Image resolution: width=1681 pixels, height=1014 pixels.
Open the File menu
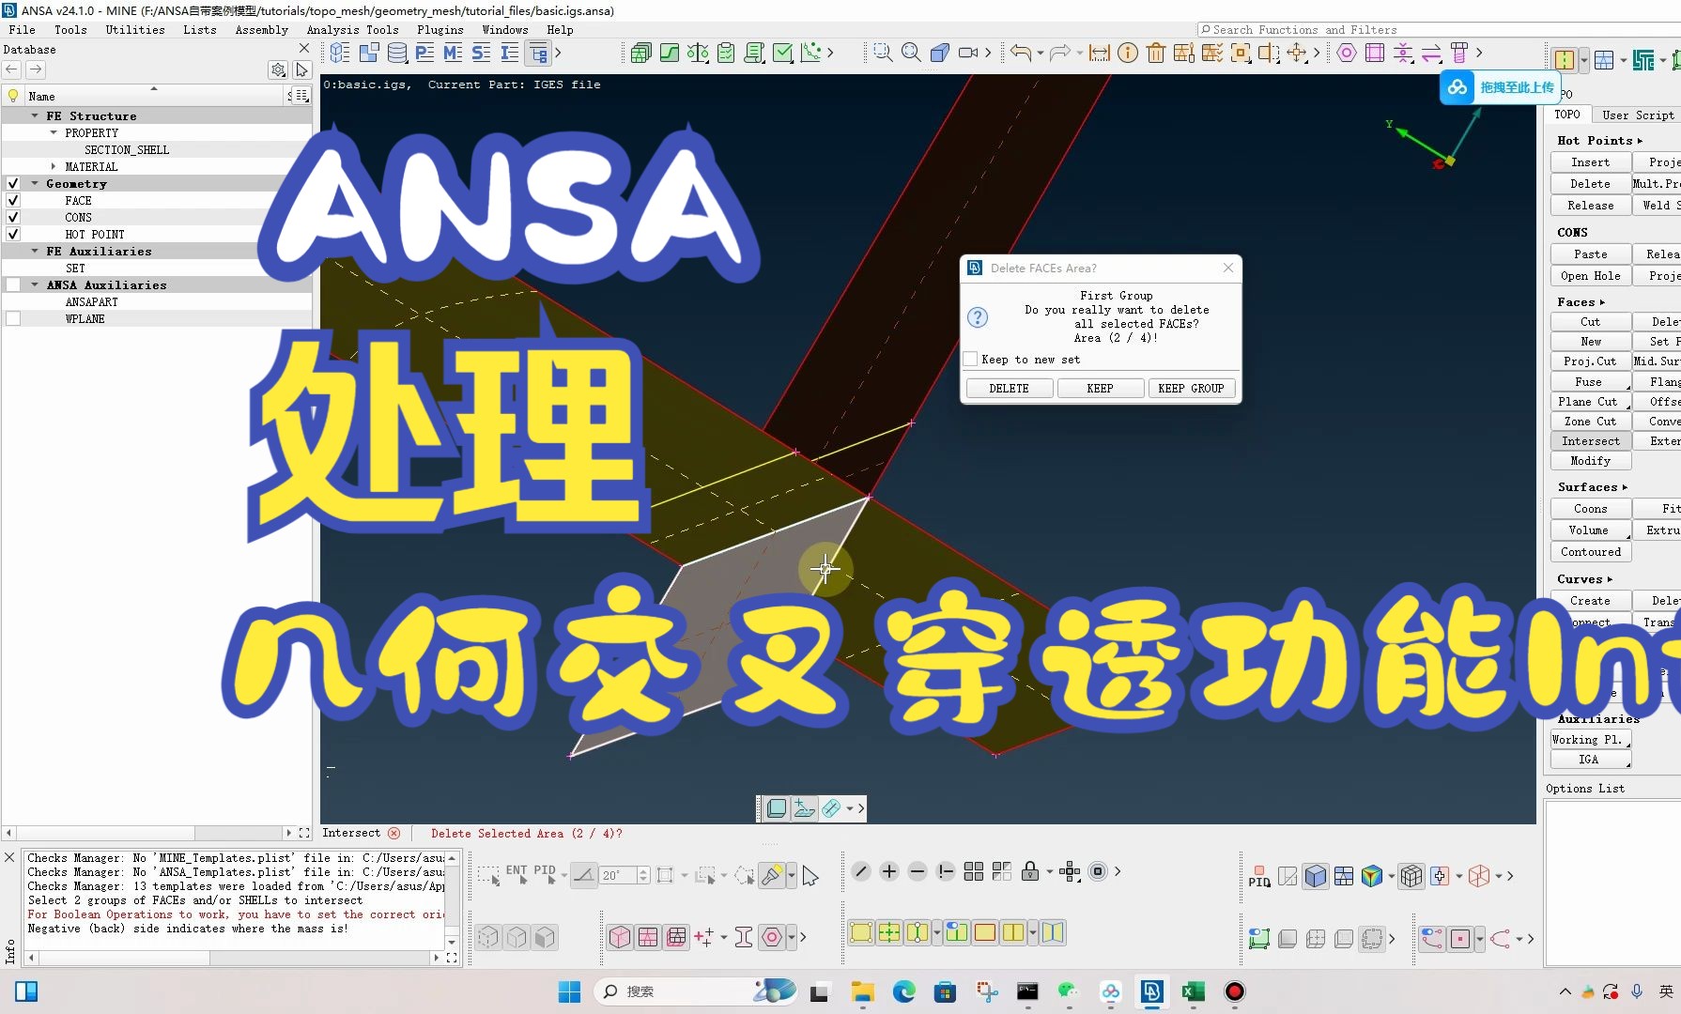[x=22, y=30]
